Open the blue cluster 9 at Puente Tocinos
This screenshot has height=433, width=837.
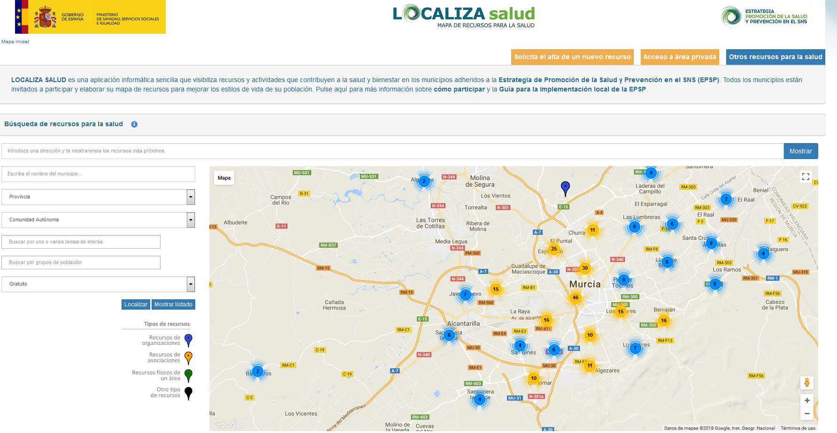click(x=624, y=280)
